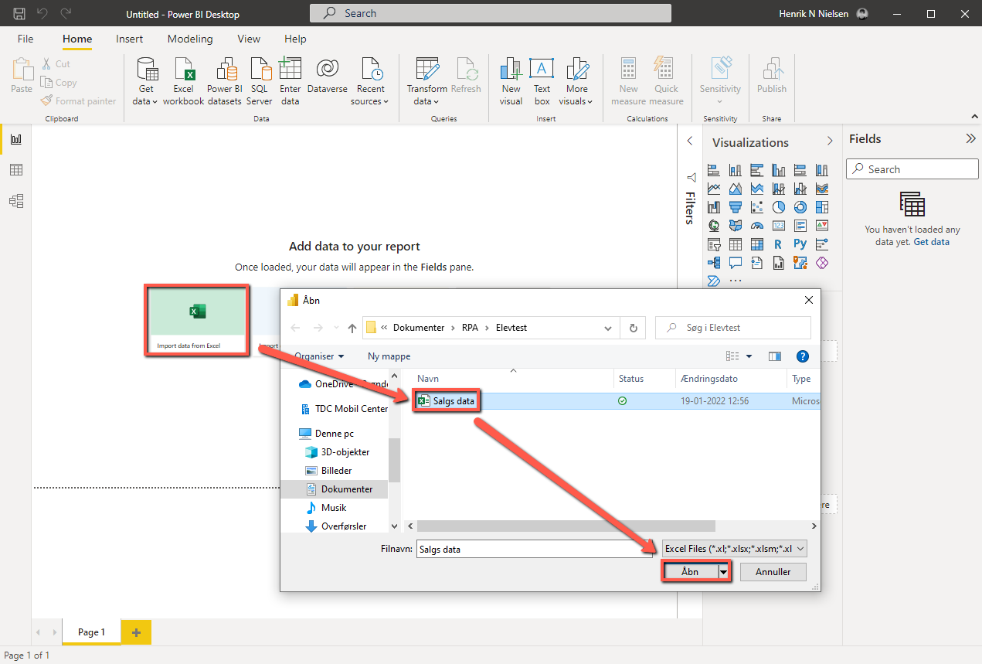Select the Scatter chart visualization
The width and height of the screenshot is (982, 664).
757,207
